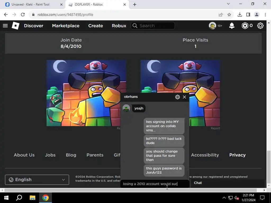271x203 pixels.
Task: Click the 'this guys password is' message
Action: (164, 170)
